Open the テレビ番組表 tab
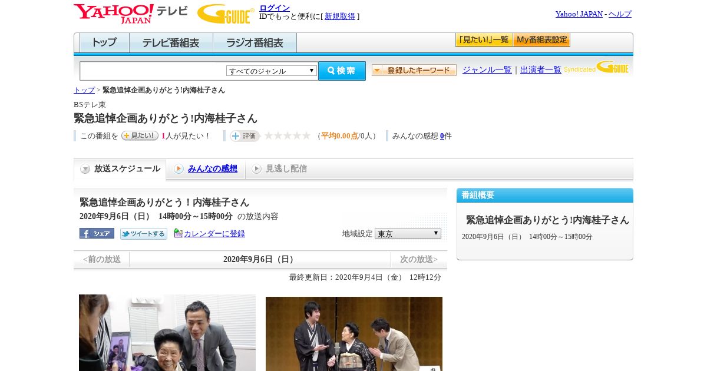The width and height of the screenshot is (707, 371). pyautogui.click(x=171, y=42)
